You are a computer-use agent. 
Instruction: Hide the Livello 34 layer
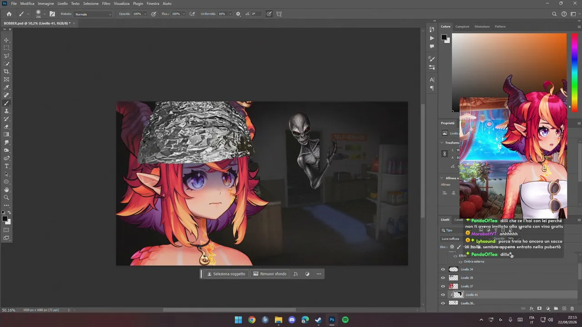point(443,269)
